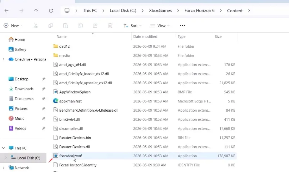Navigate to XboxGames breadcrumb
Image resolution: width=289 pixels, height=172 pixels.
pos(161,11)
